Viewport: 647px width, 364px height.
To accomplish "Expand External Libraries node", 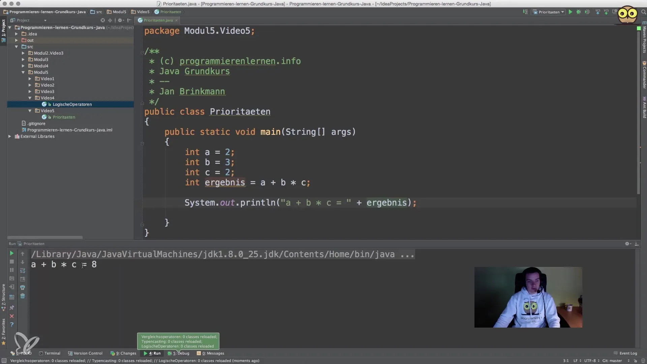I will [10, 136].
